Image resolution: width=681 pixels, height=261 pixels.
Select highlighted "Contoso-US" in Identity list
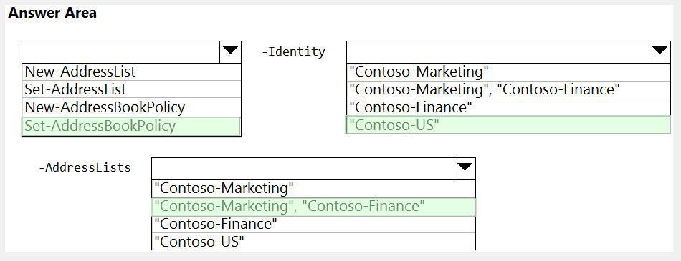(x=508, y=125)
